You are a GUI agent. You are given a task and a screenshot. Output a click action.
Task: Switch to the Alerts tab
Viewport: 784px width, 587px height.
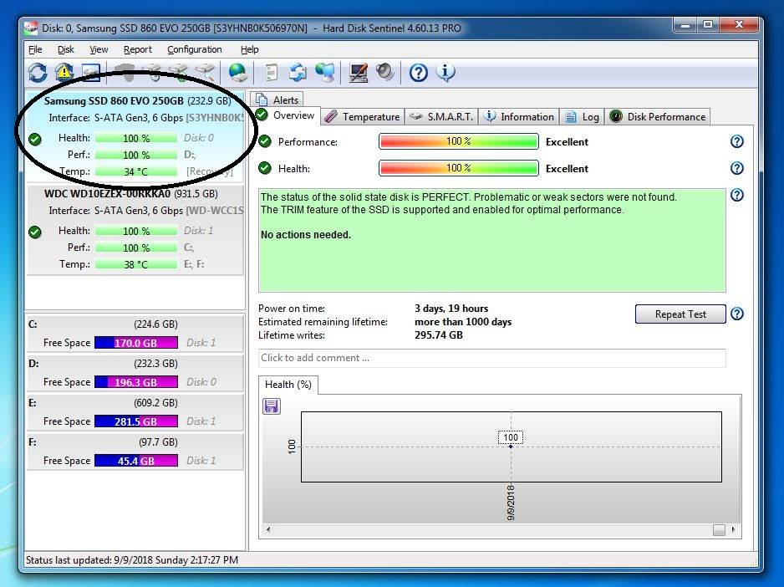277,100
